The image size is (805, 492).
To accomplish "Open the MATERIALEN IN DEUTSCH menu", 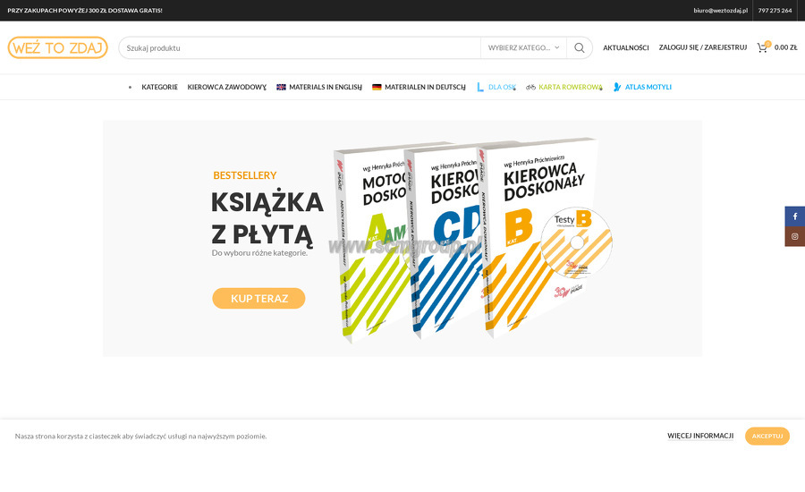I will pos(425,88).
